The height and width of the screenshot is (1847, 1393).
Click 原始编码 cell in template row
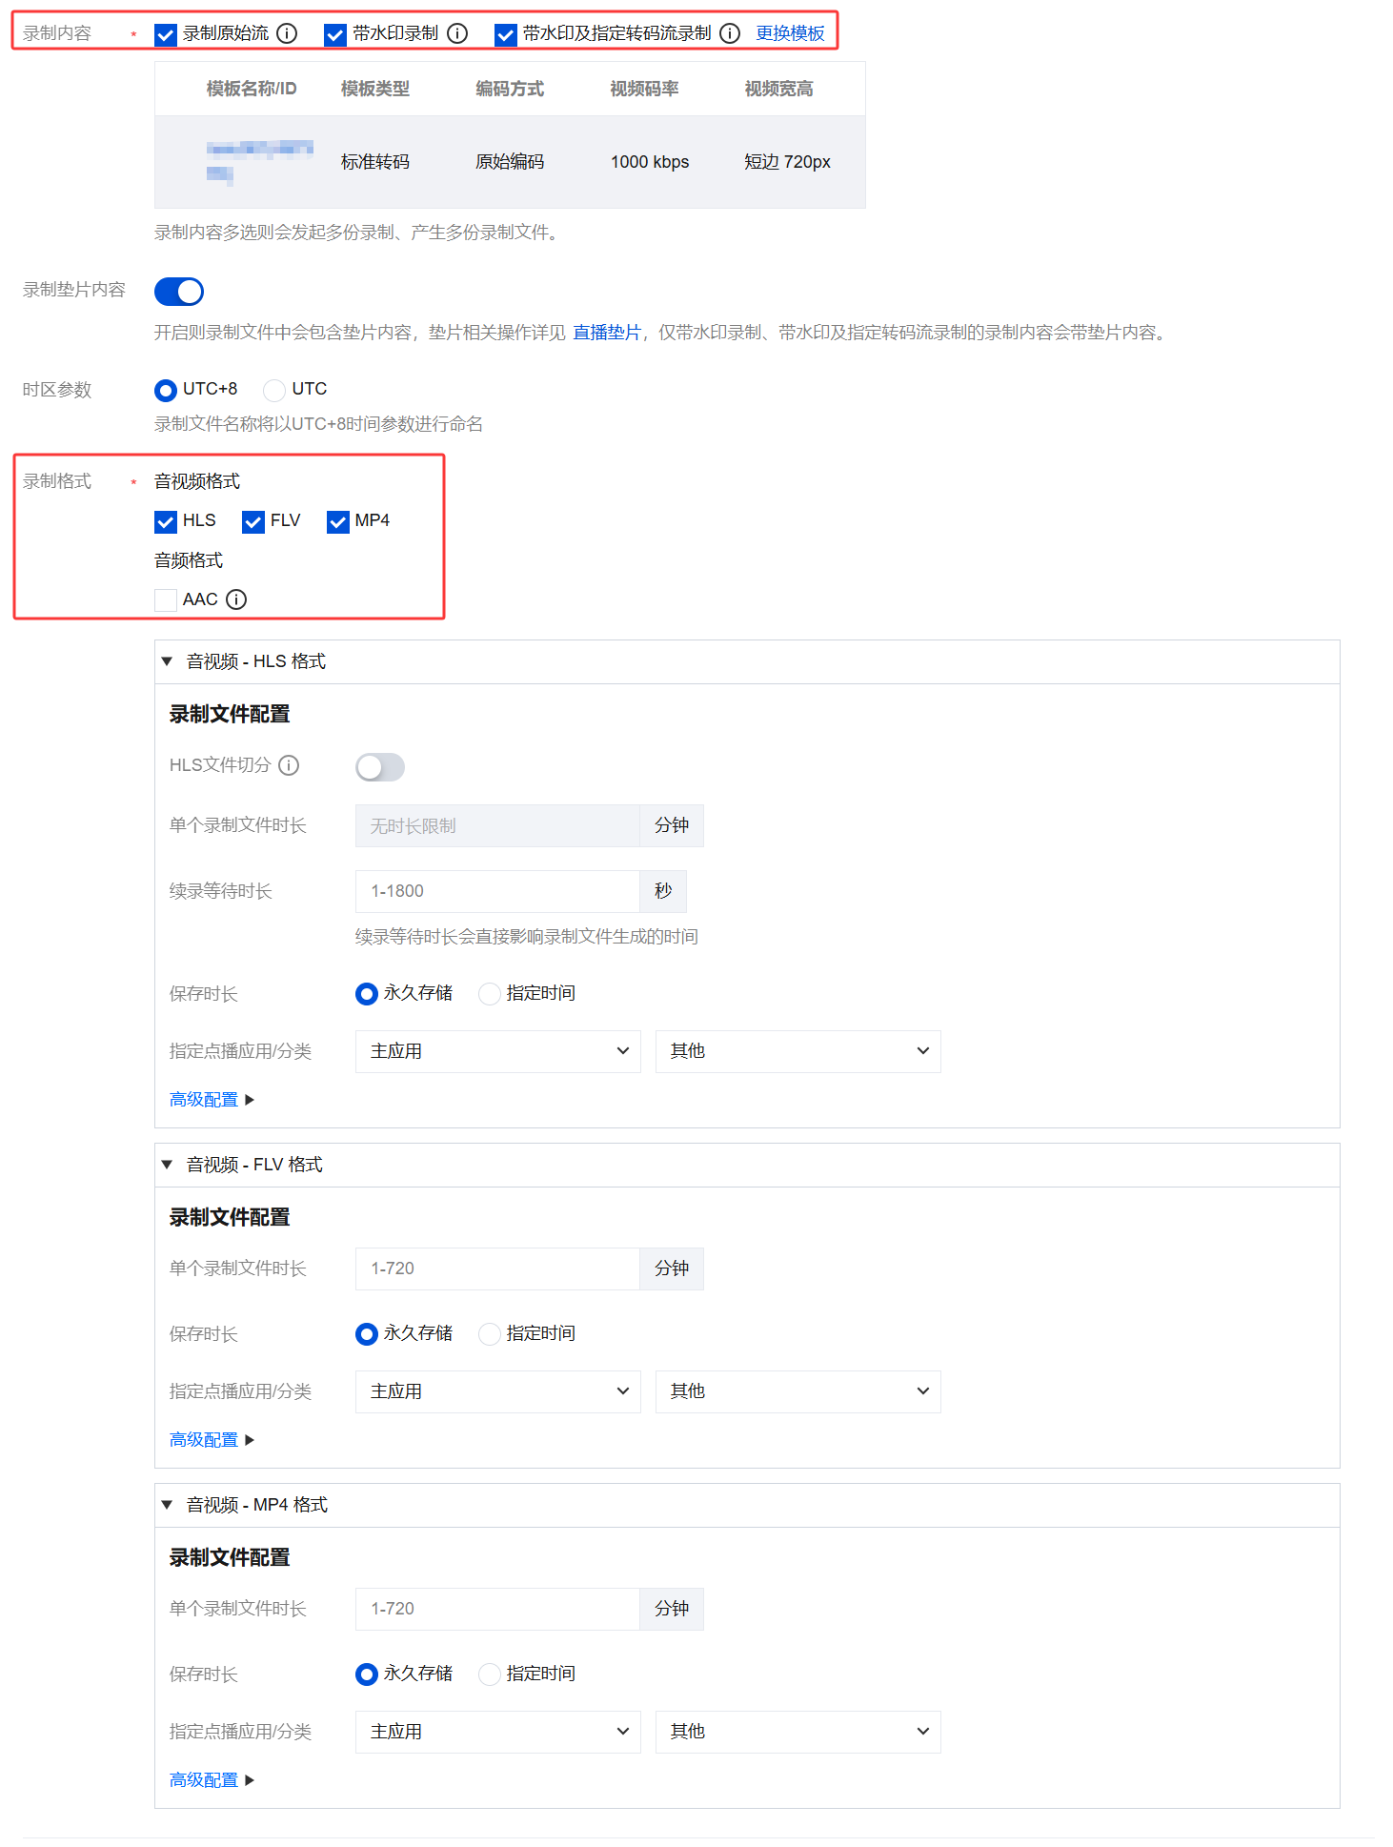pos(510,162)
